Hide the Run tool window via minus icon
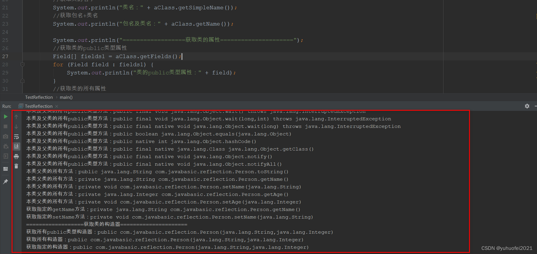The image size is (537, 254). 536,106
